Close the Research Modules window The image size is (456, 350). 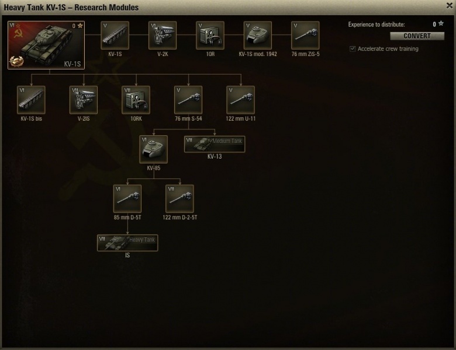click(450, 5)
